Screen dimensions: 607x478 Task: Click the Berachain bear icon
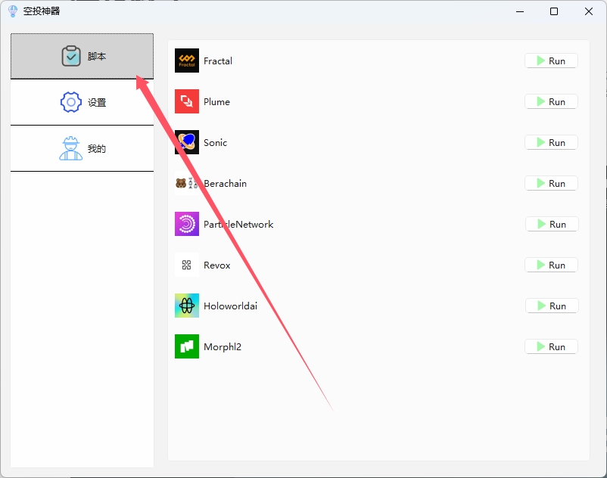tap(187, 183)
